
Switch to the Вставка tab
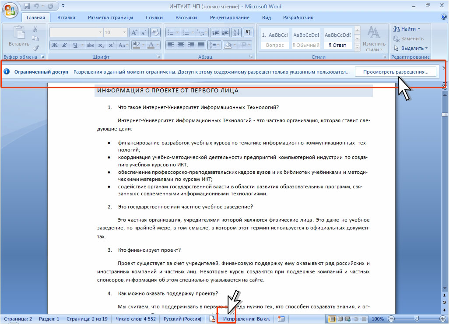pyautogui.click(x=66, y=18)
